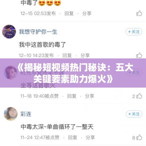Reply to the 12-10 14:23 comment
The image size is (146, 146).
click(67, 55)
